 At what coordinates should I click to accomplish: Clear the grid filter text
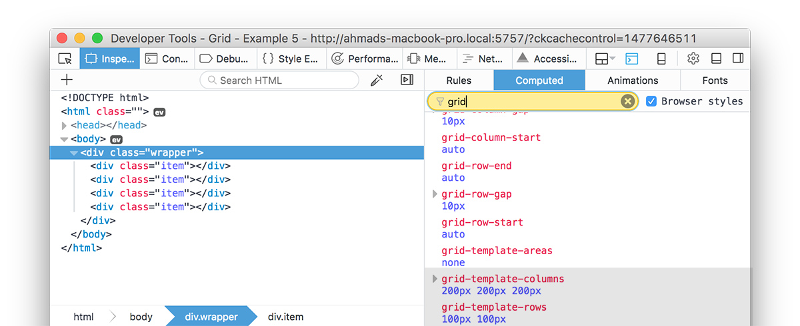pyautogui.click(x=627, y=101)
